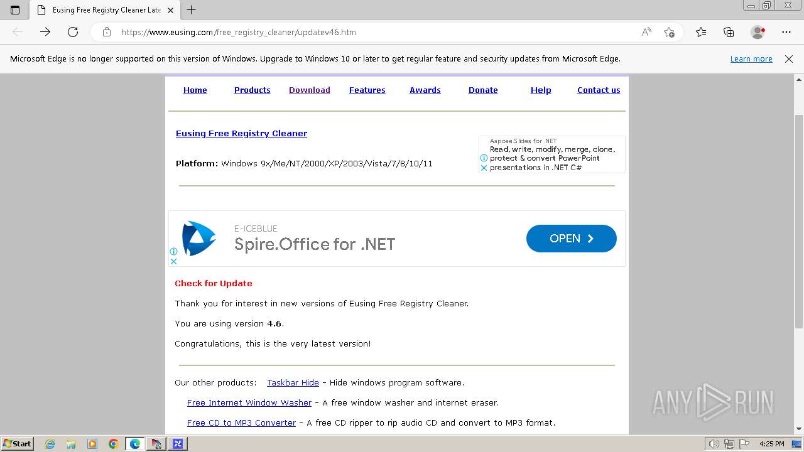Image resolution: width=804 pixels, height=452 pixels.
Task: Open Free Internet Window Washer link
Action: coord(249,403)
